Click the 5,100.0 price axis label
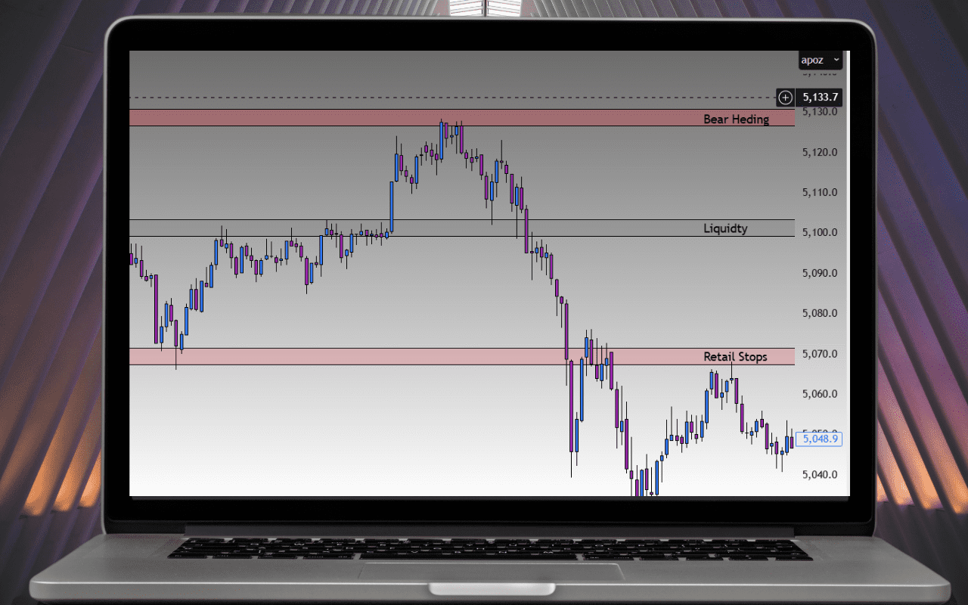968x605 pixels. [821, 232]
